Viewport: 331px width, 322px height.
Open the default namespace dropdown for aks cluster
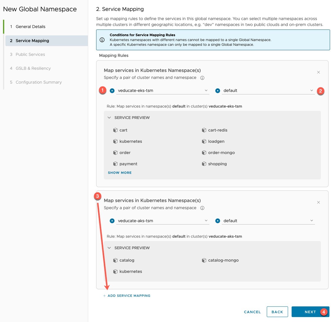268,221
